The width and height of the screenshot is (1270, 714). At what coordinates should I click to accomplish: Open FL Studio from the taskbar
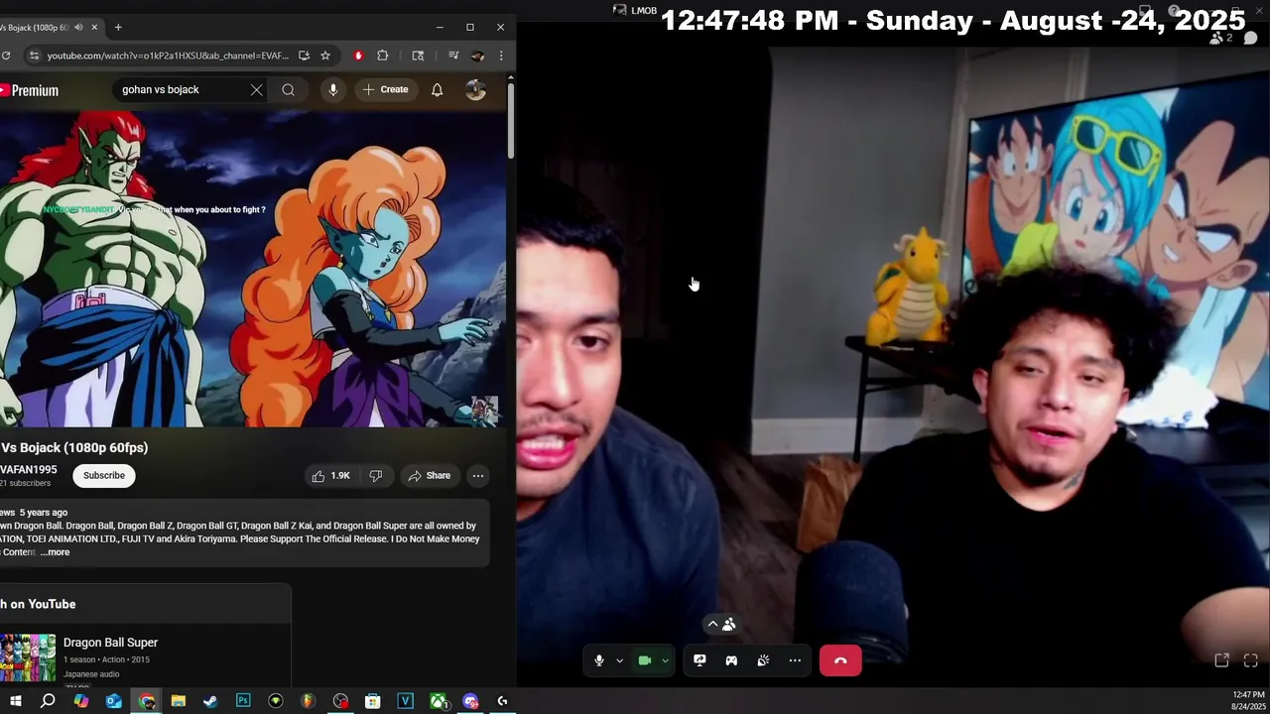[308, 701]
